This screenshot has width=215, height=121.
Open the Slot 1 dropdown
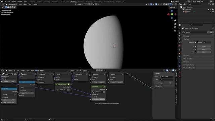pos(74,70)
